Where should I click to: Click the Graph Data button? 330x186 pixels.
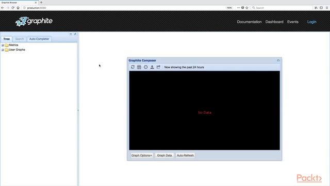(x=164, y=156)
